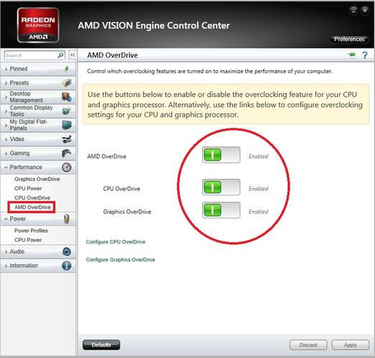The image size is (375, 358).
Task: Open Power Profiles menu item
Action: tap(31, 231)
